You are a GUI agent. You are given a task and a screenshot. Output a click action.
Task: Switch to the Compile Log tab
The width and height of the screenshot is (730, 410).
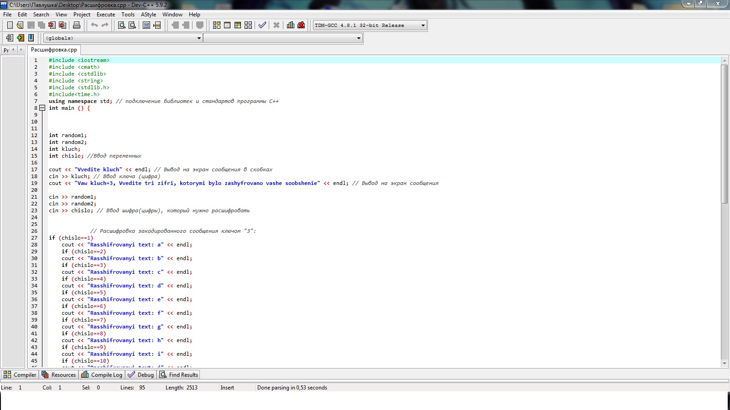102,375
